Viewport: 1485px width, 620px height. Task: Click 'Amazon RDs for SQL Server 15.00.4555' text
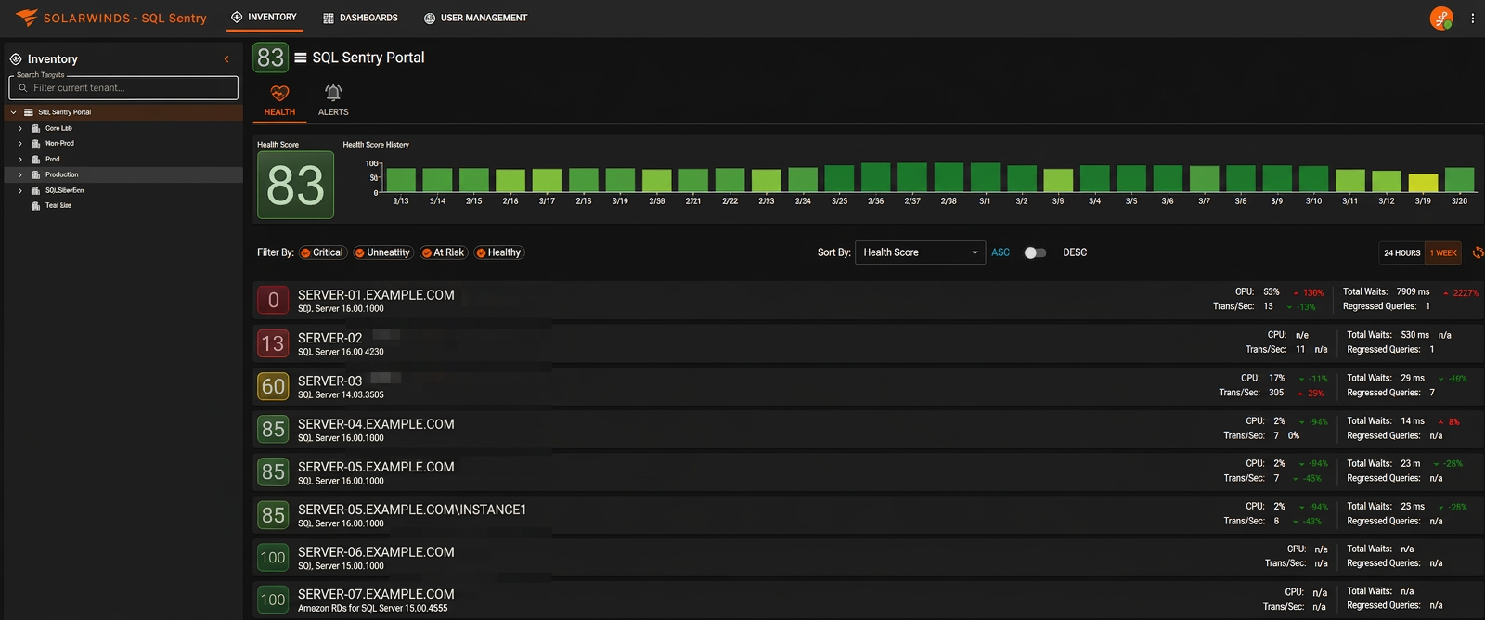[372, 609]
